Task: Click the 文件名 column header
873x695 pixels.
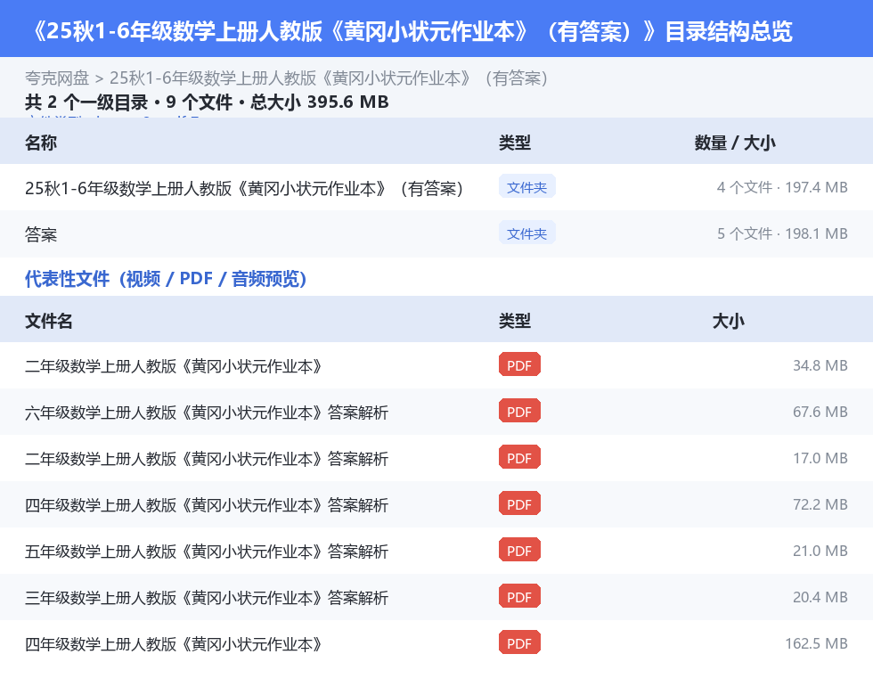Action: click(48, 321)
